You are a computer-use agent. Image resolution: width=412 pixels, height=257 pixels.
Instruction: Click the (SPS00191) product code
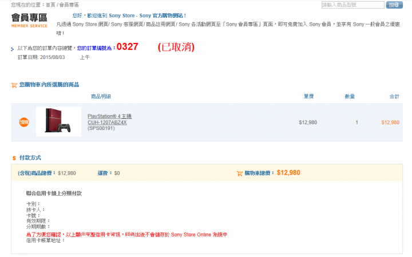coord(101,128)
